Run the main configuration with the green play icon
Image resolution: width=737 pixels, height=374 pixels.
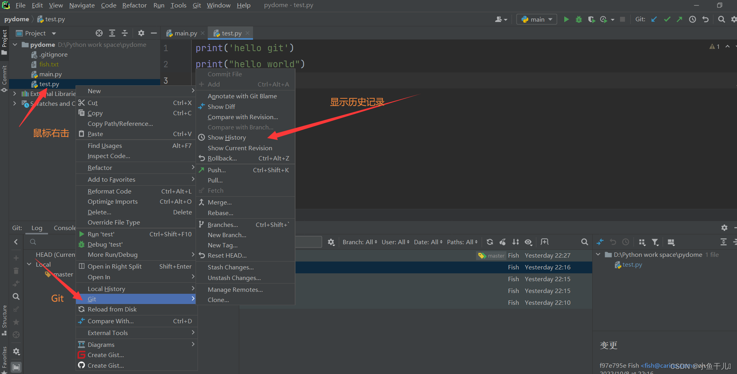566,19
